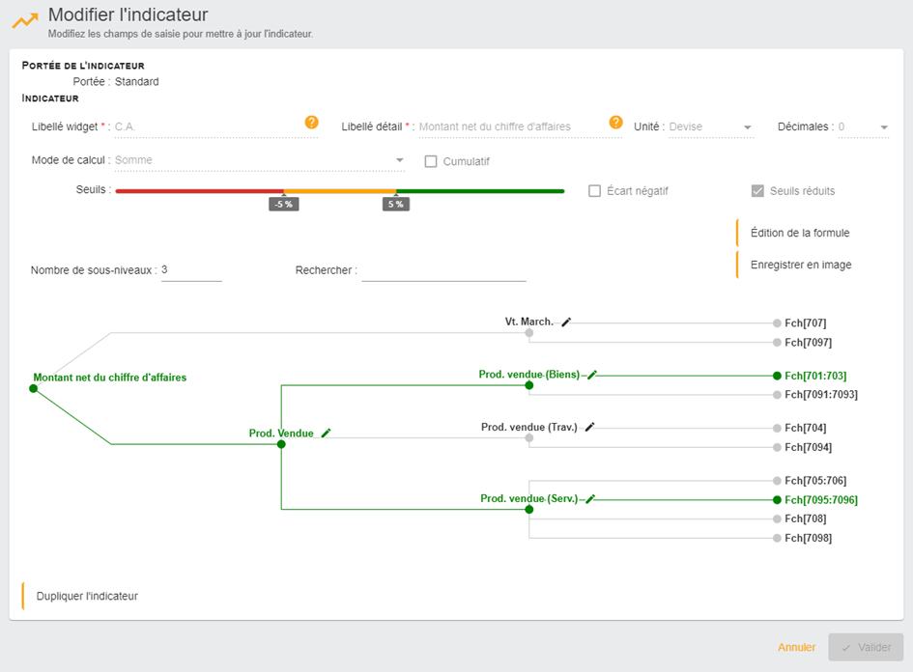Select Fch[705:706] leaf label
This screenshot has height=672, width=913.
815,481
